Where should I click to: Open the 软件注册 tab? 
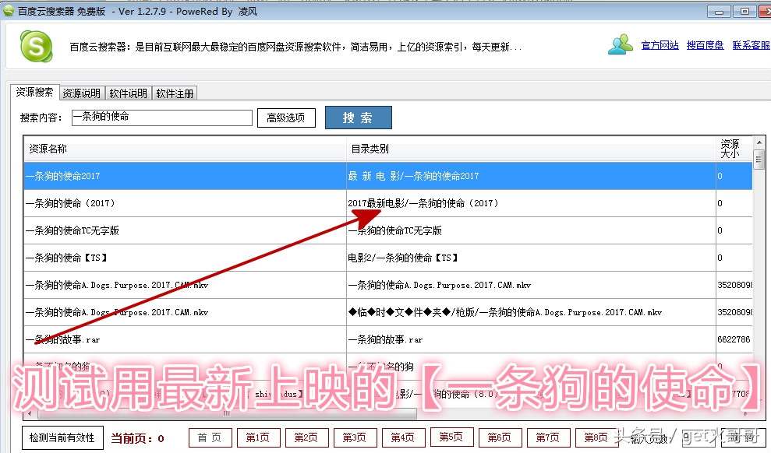point(175,93)
